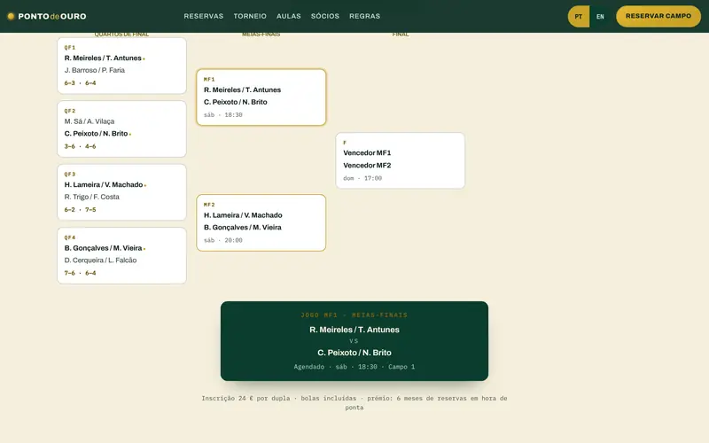Click Vencedor MF1 in the final card
The height and width of the screenshot is (443, 709).
[367, 152]
